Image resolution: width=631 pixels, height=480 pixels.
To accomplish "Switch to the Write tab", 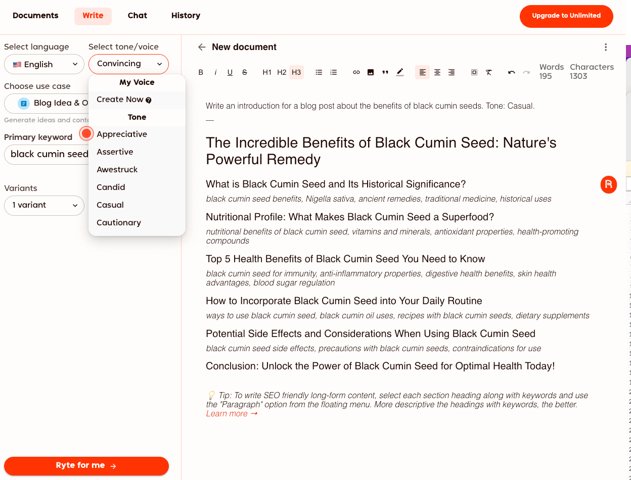I will point(93,16).
